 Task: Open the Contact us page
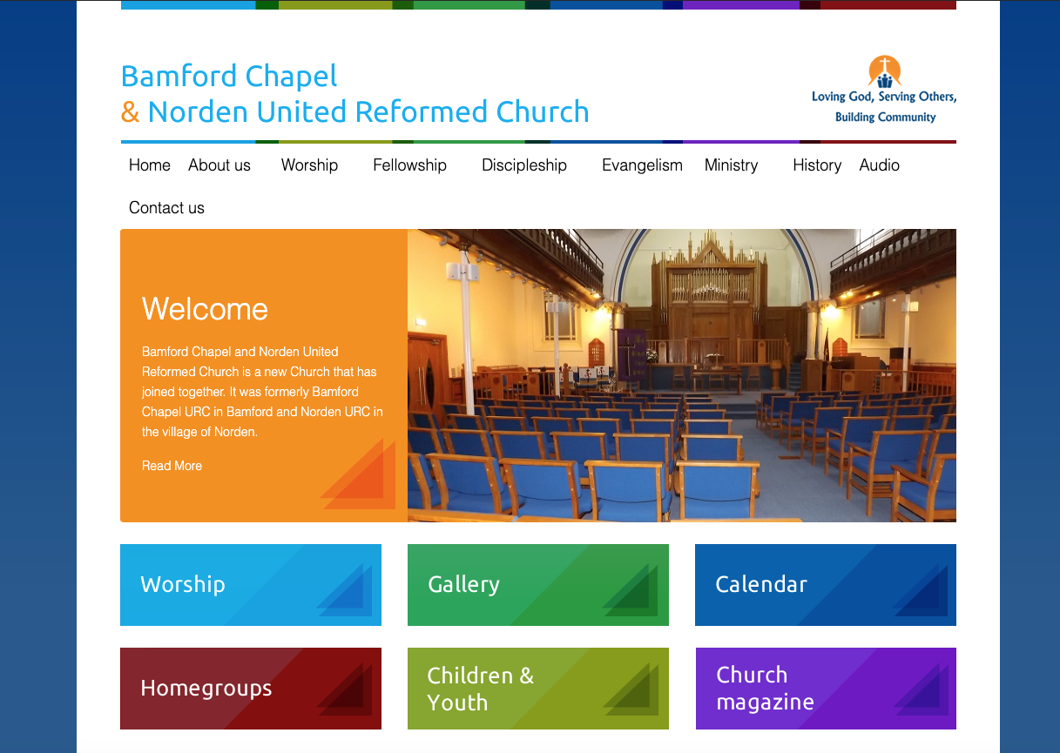click(x=166, y=208)
